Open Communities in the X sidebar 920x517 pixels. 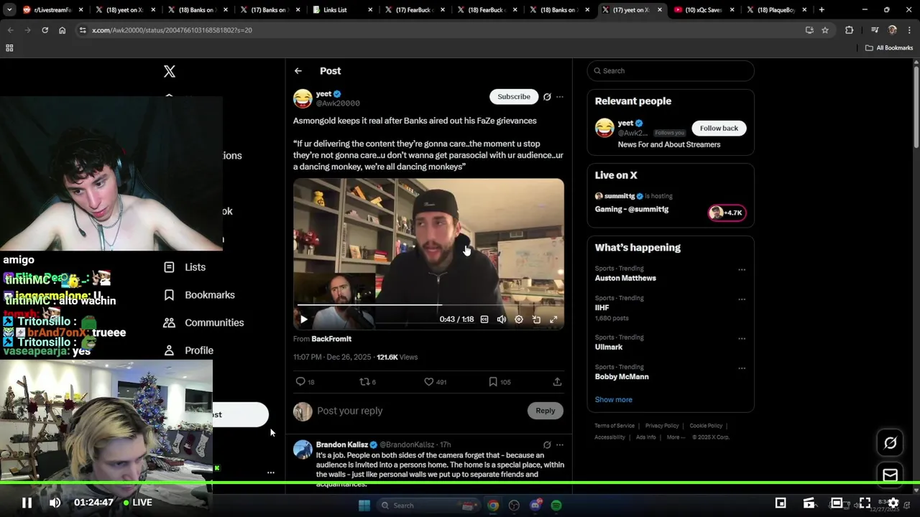pos(203,322)
